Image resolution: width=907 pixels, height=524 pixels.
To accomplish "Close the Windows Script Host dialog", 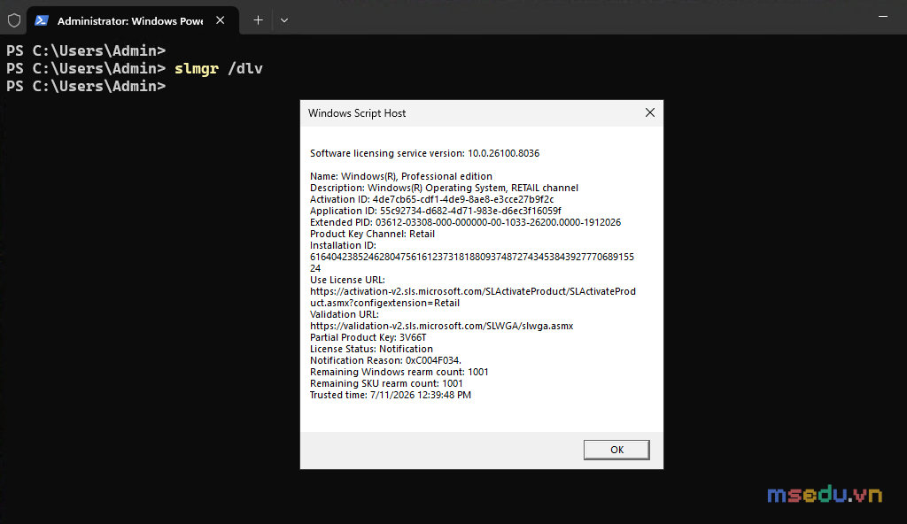I will click(x=650, y=112).
